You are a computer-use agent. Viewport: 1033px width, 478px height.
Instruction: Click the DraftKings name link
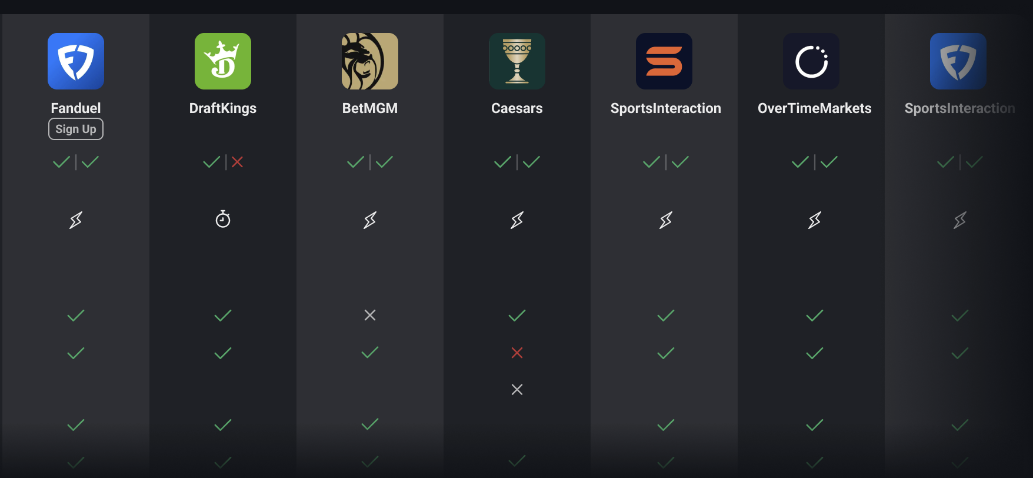(222, 108)
